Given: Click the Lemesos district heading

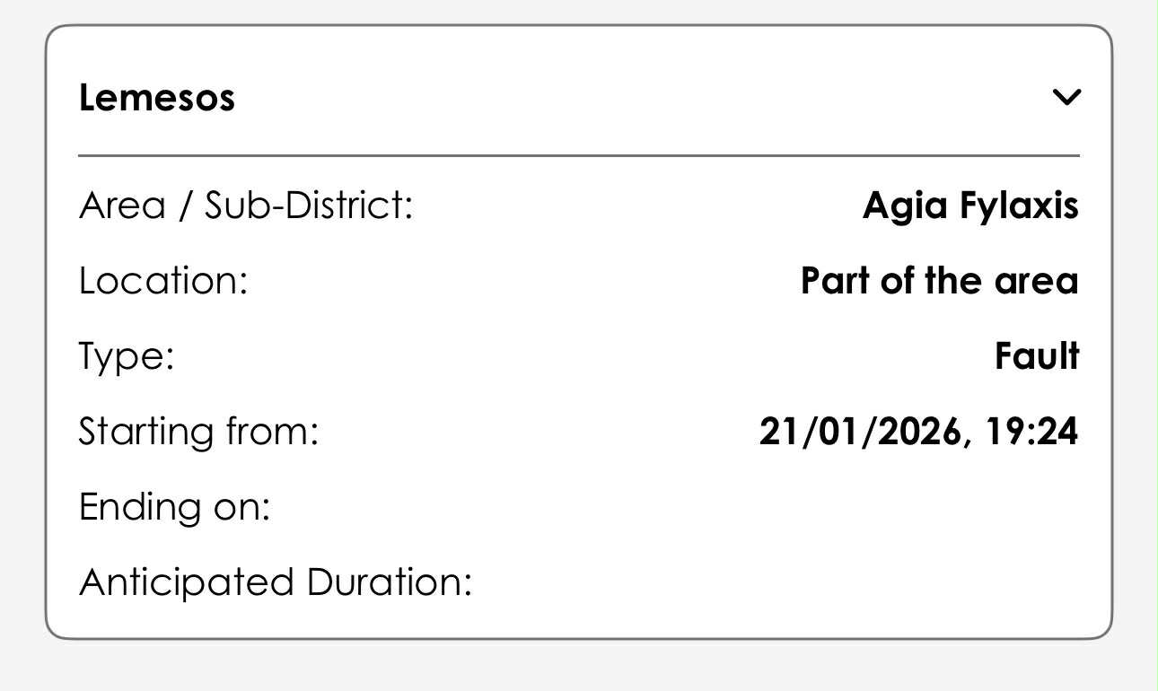Looking at the screenshot, I should pyautogui.click(x=157, y=97).
